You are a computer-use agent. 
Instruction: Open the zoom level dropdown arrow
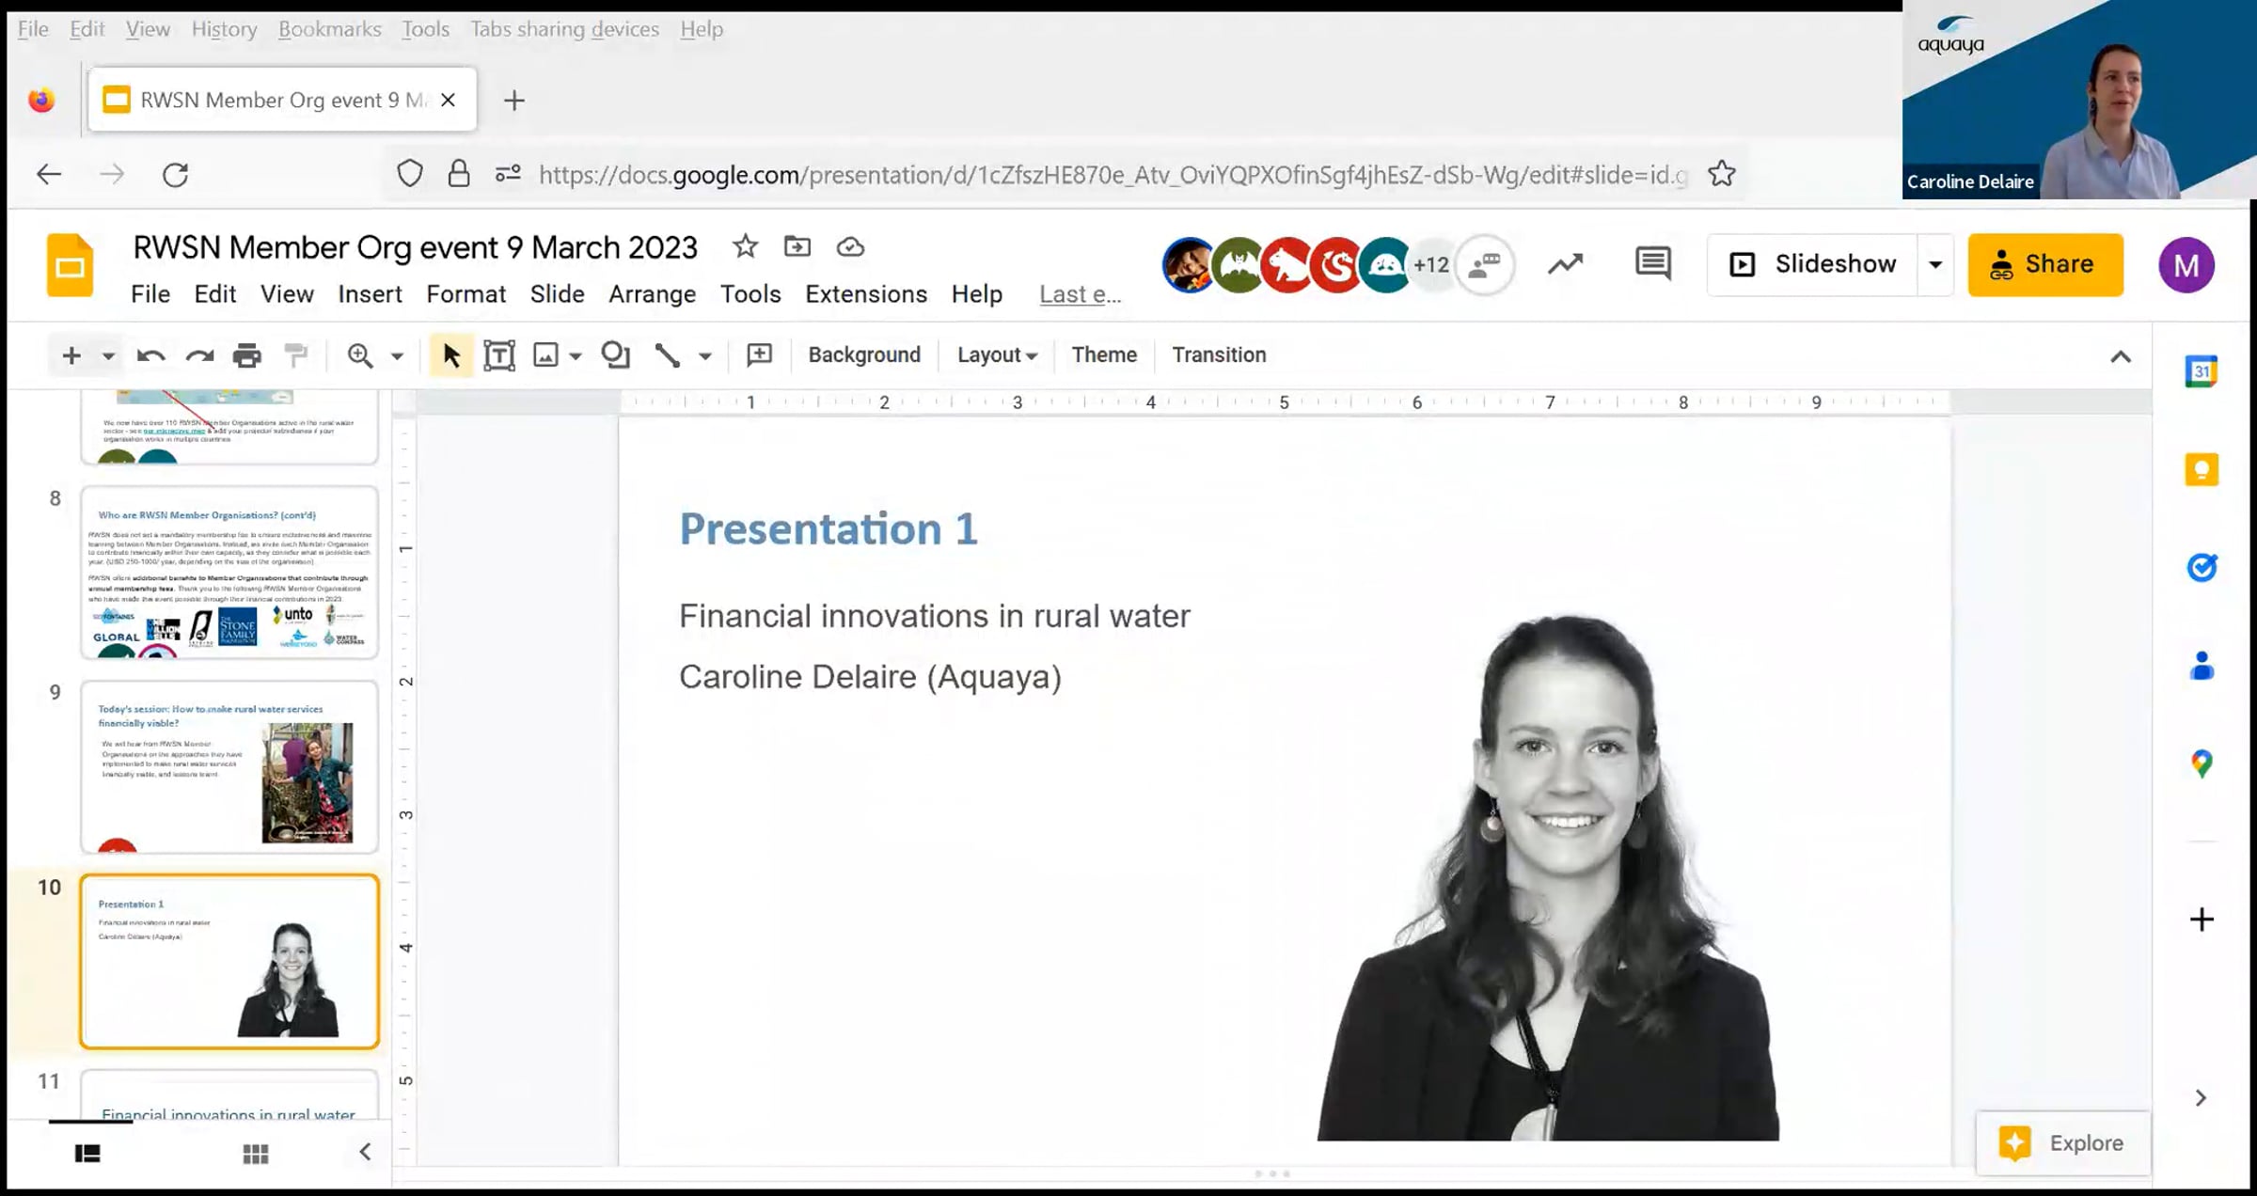pyautogui.click(x=397, y=355)
